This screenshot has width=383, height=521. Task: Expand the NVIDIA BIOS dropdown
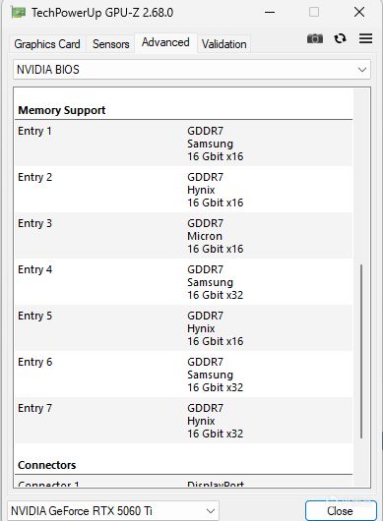192,70
